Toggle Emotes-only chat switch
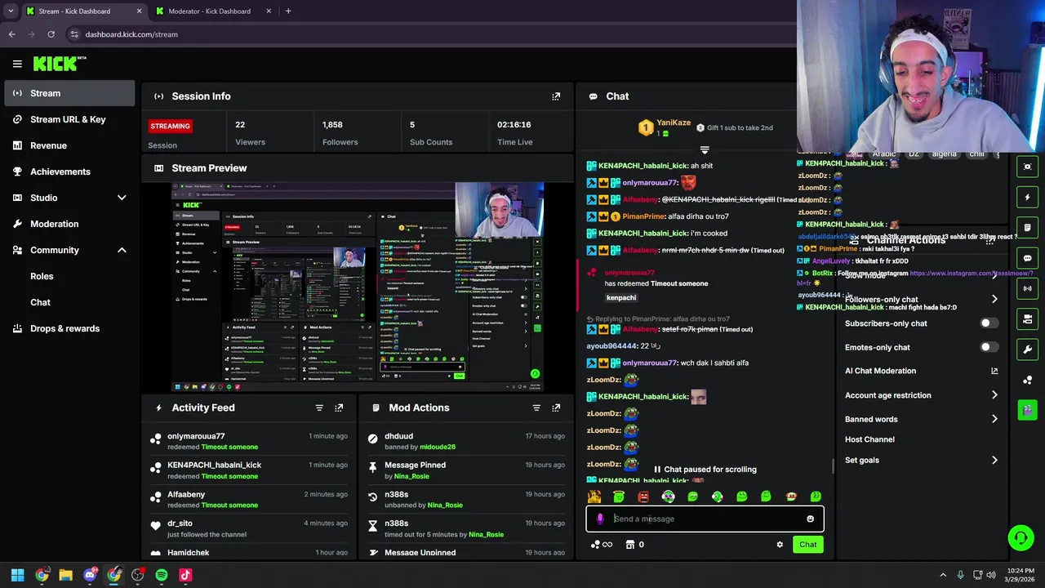1045x588 pixels. 988,347
